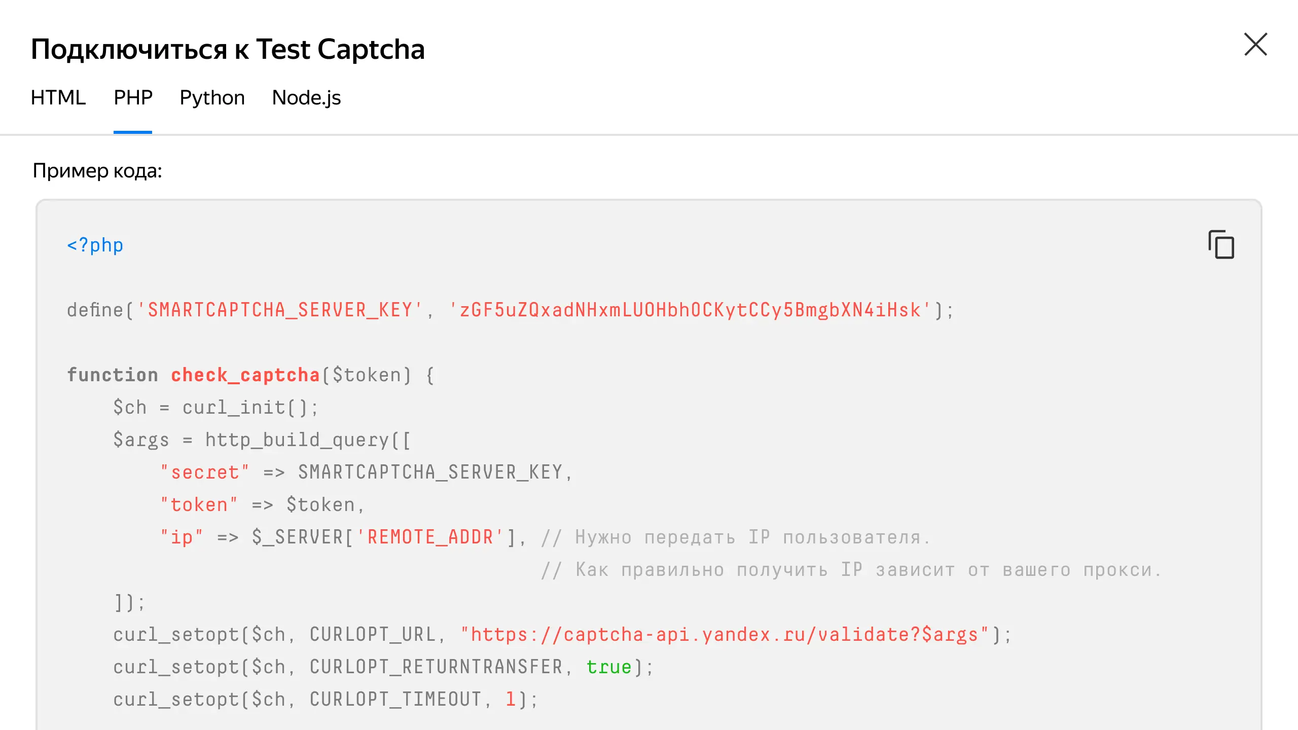This screenshot has width=1298, height=730.
Task: Click the opening <?php tag in code
Action: coord(95,245)
